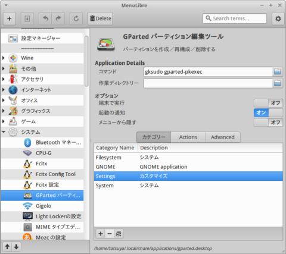This screenshot has height=254, width=286.
Task: Select the Mozc の設定 launcher
Action: click(42, 237)
